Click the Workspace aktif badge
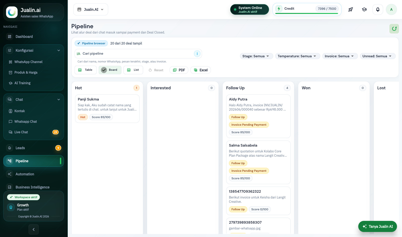 tap(23, 197)
